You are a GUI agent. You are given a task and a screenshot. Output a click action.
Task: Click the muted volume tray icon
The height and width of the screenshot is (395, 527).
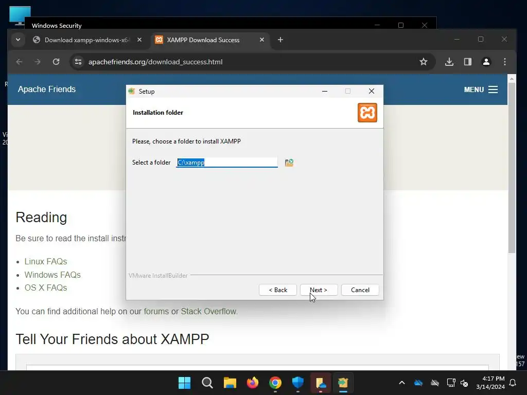465,383
